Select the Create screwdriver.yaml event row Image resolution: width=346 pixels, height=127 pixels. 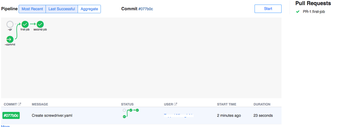(x=141, y=115)
